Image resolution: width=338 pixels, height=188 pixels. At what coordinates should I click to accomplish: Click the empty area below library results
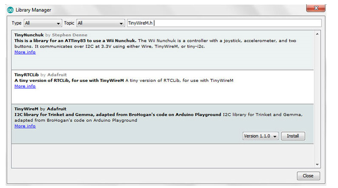tap(163, 155)
